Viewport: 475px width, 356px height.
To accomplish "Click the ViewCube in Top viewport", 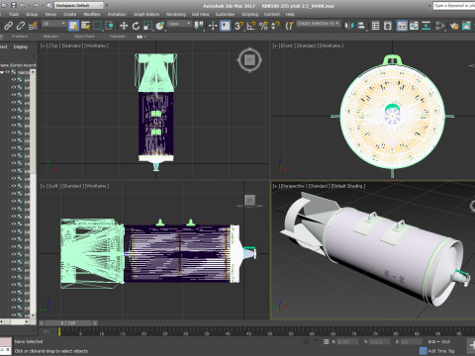I will click(249, 60).
